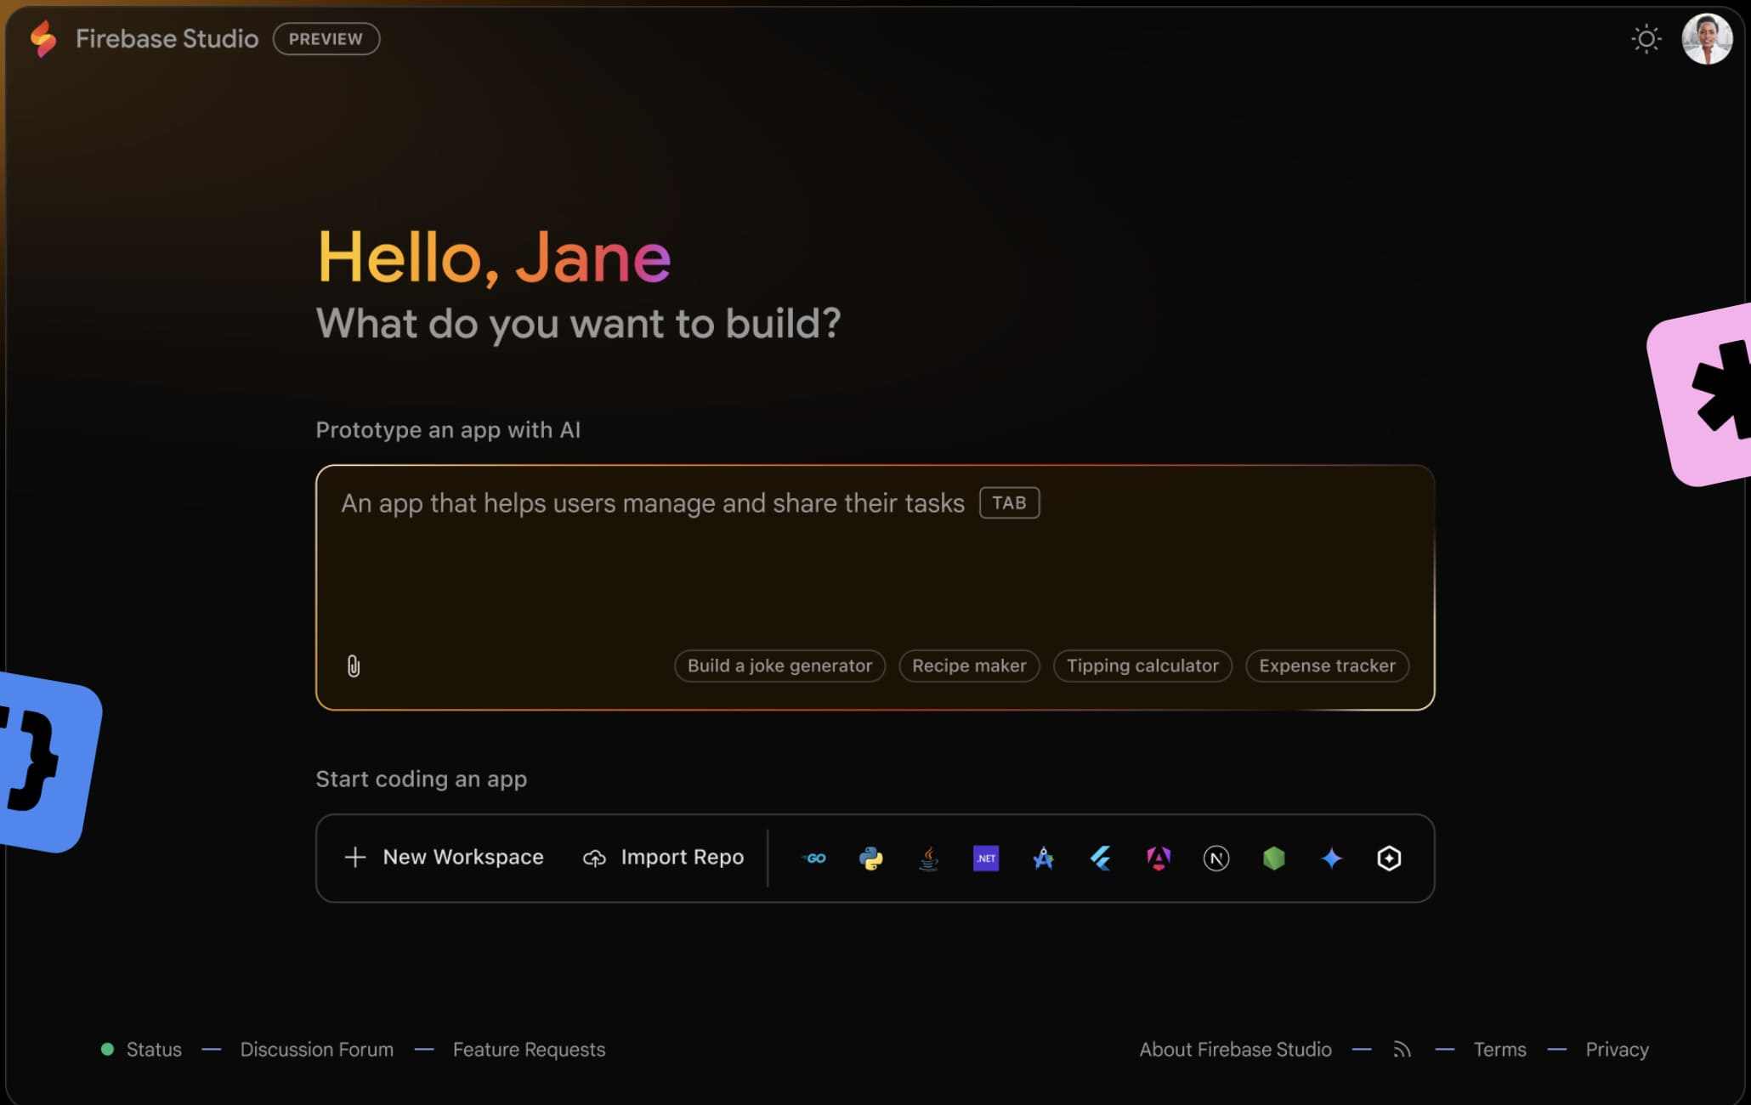
Task: Pick the .NET template icon
Action: [x=986, y=858]
